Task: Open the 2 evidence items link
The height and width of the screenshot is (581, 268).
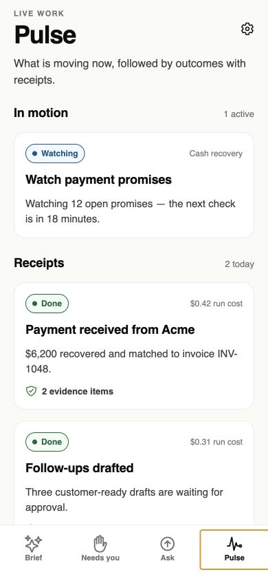Action: click(69, 391)
